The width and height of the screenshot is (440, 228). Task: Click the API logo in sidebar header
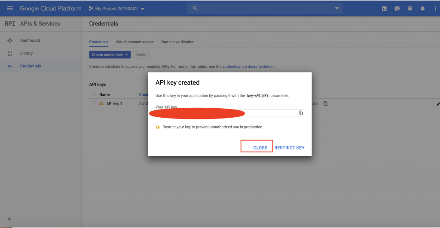pos(10,24)
